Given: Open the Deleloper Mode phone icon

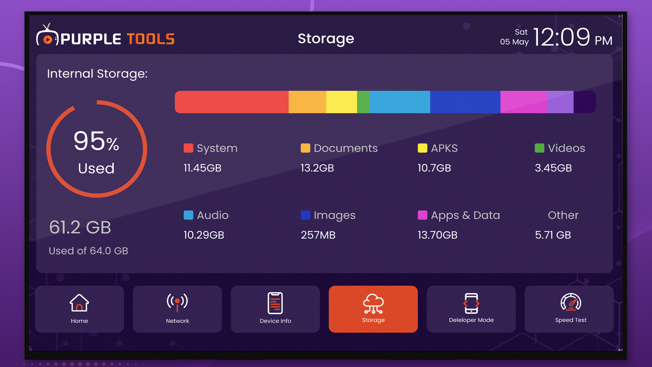Looking at the screenshot, I should coord(471,303).
